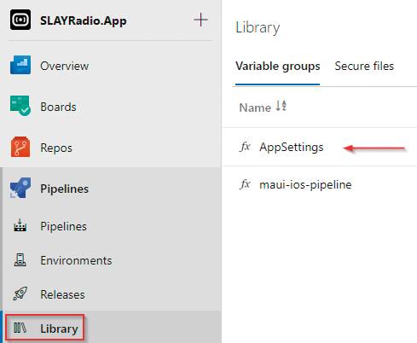Click the Pipelines sub-item build icon

20,226
